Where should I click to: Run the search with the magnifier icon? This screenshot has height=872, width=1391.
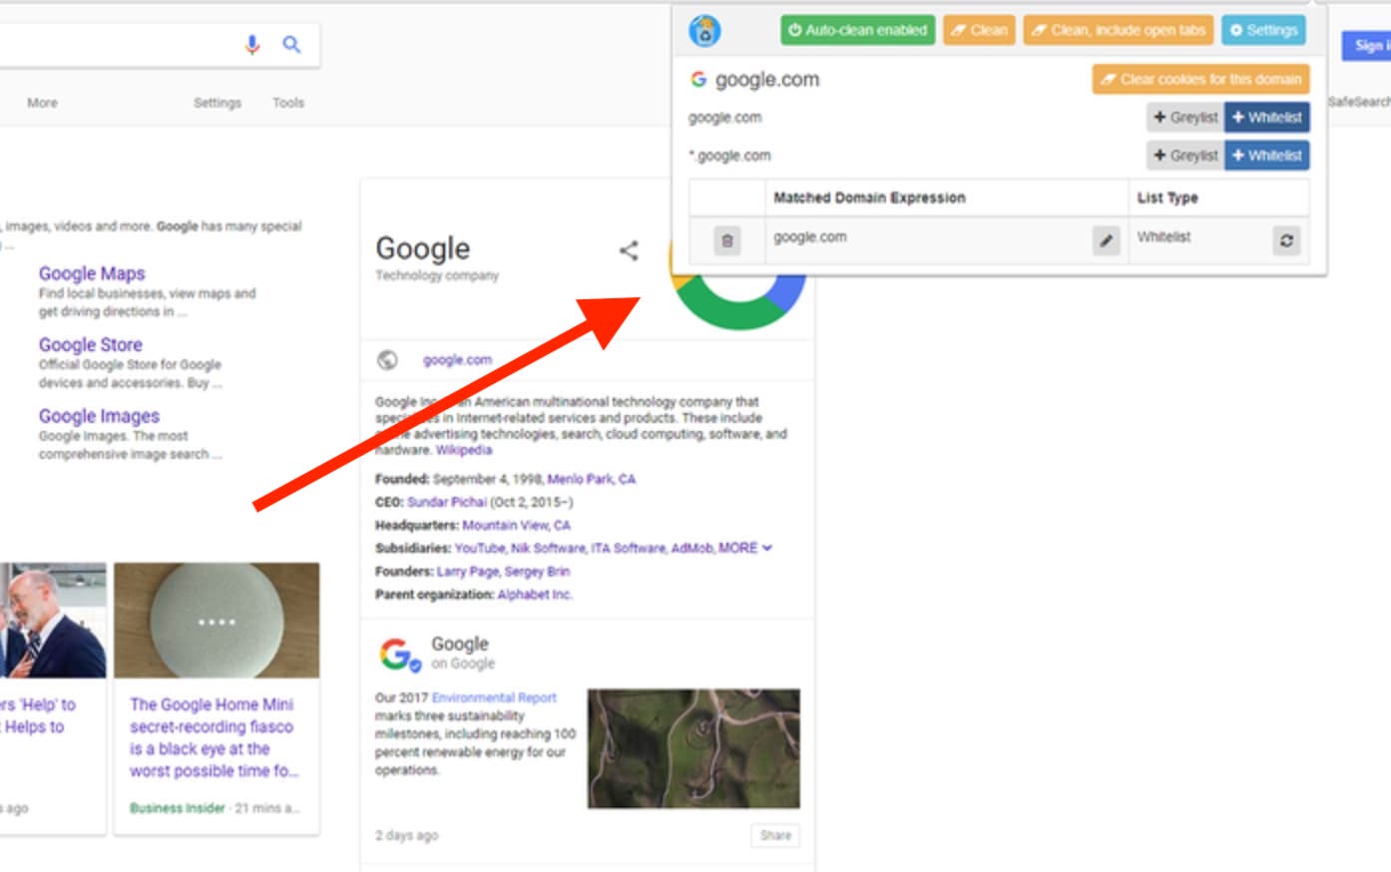coord(291,45)
